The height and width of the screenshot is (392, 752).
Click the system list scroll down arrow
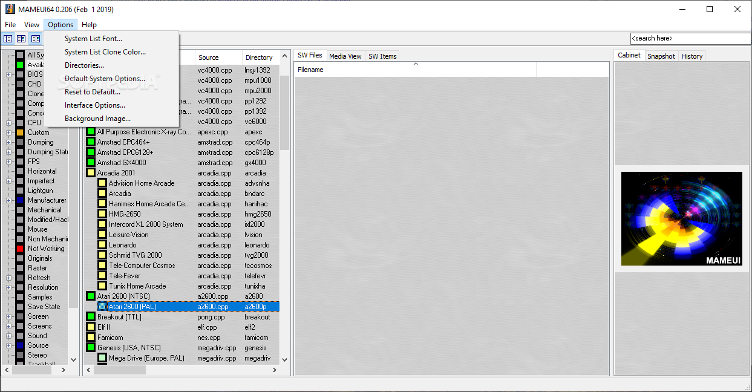284,359
